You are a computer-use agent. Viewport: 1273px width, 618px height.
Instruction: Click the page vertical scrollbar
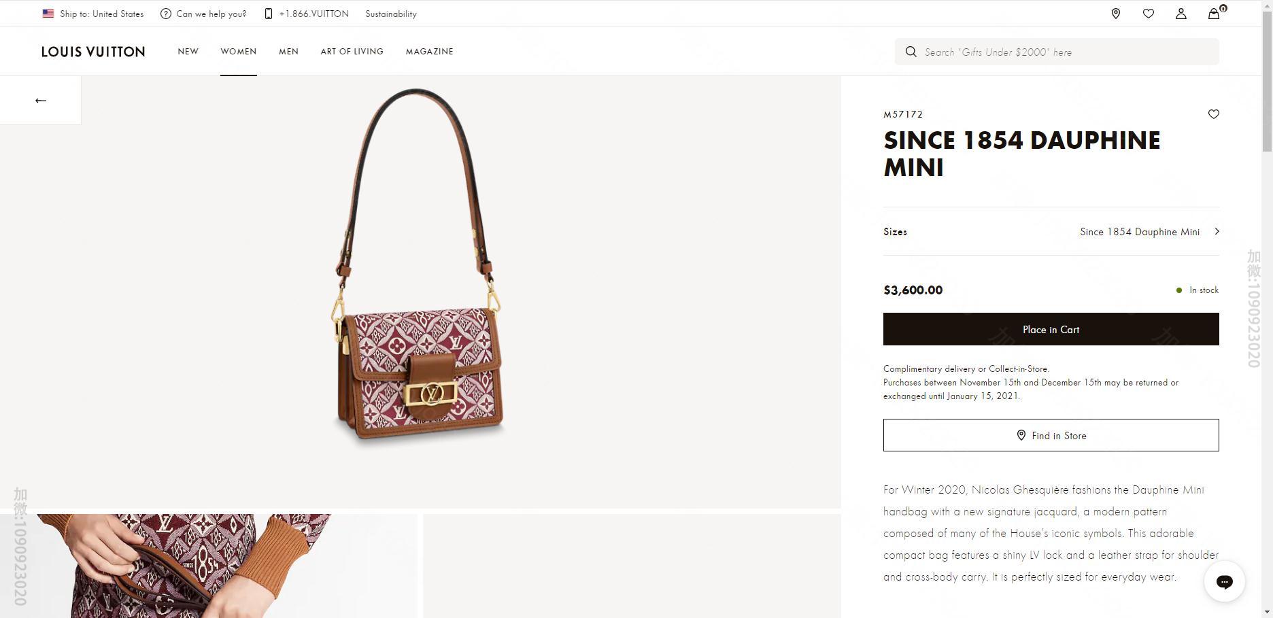click(x=1267, y=340)
